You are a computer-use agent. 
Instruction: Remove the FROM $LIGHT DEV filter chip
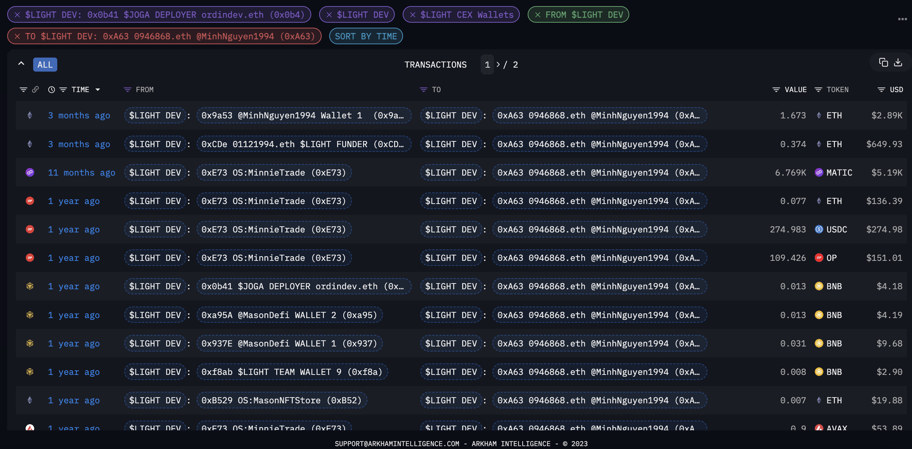[538, 15]
